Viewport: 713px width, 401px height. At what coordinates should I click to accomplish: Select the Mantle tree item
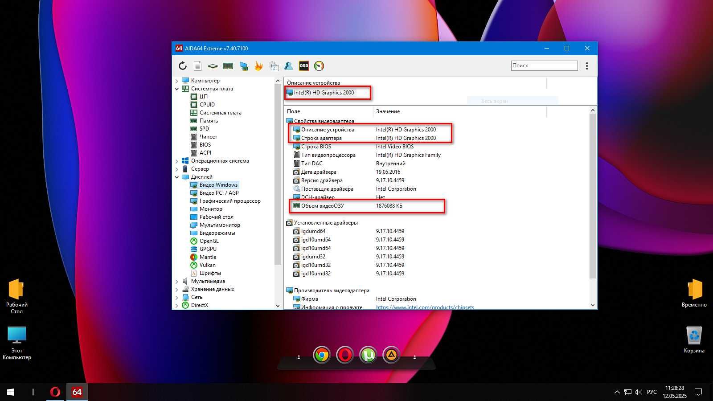[208, 257]
